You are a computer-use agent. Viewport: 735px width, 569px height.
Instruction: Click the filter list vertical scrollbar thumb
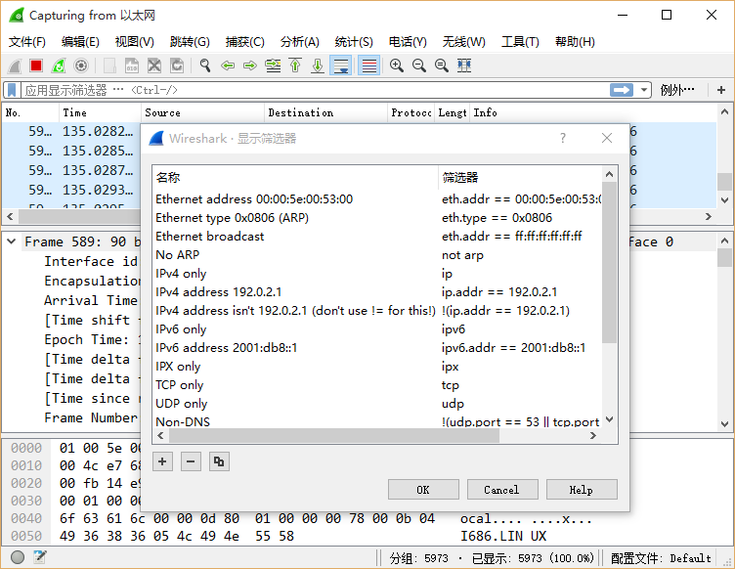(x=609, y=262)
